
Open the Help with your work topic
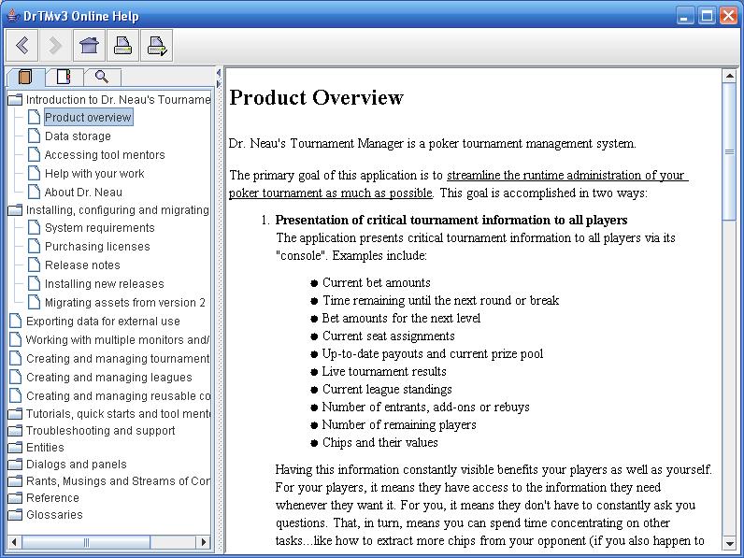pyautogui.click(x=94, y=174)
